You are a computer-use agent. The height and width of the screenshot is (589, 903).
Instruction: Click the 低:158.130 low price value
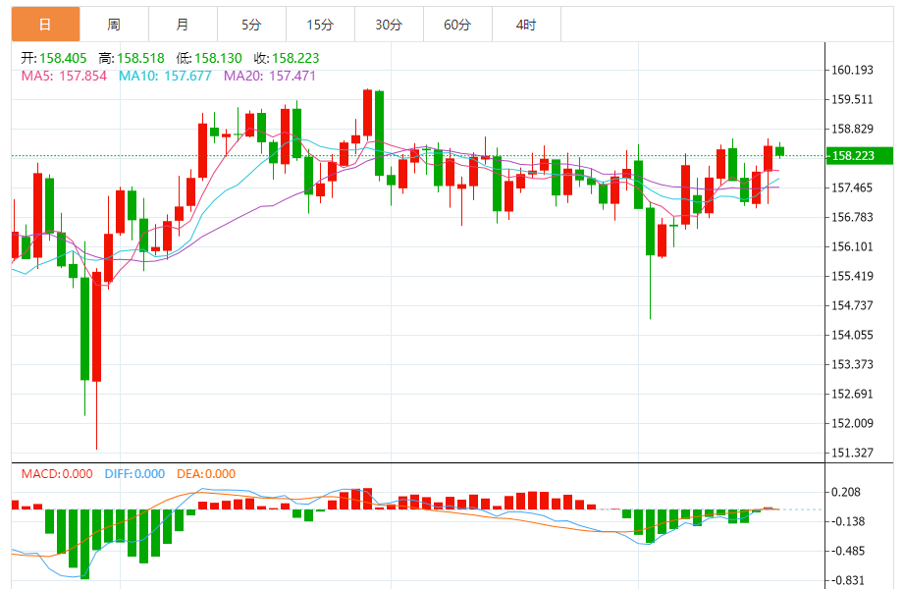(209, 58)
